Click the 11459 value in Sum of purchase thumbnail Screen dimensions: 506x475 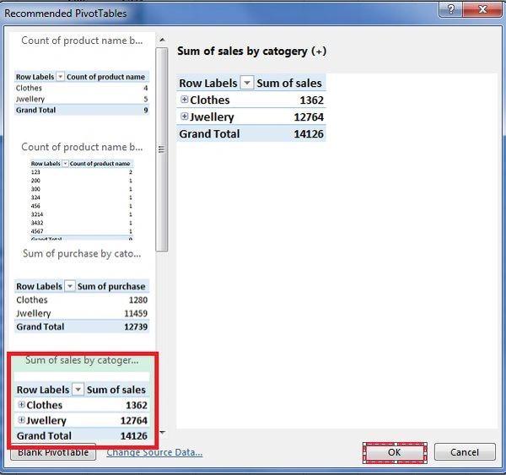coord(136,313)
